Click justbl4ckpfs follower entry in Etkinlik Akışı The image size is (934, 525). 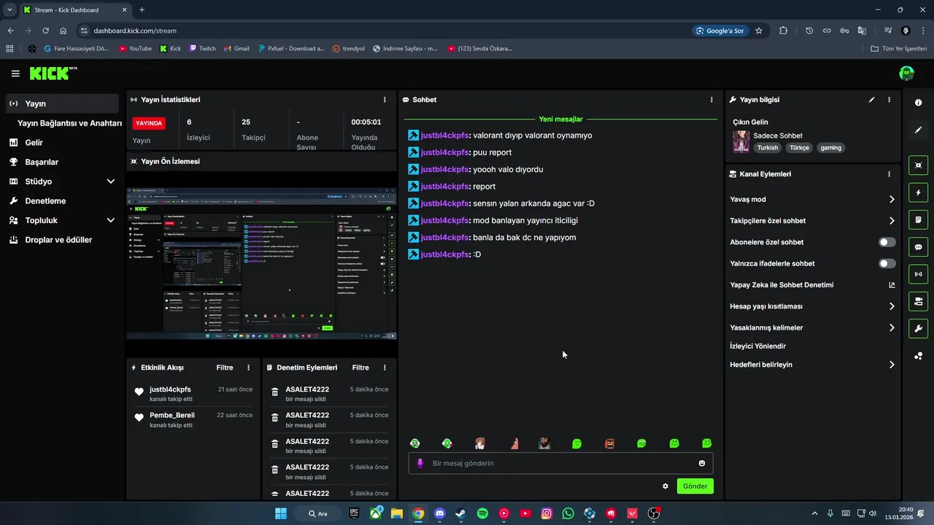[x=170, y=389]
